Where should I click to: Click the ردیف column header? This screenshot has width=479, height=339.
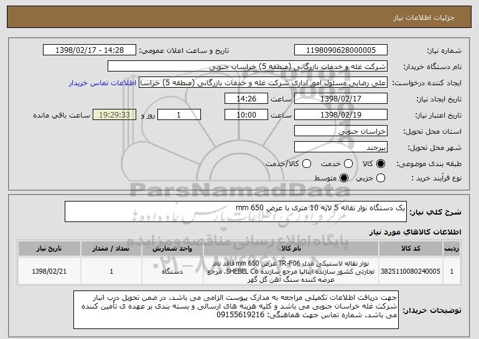point(452,249)
